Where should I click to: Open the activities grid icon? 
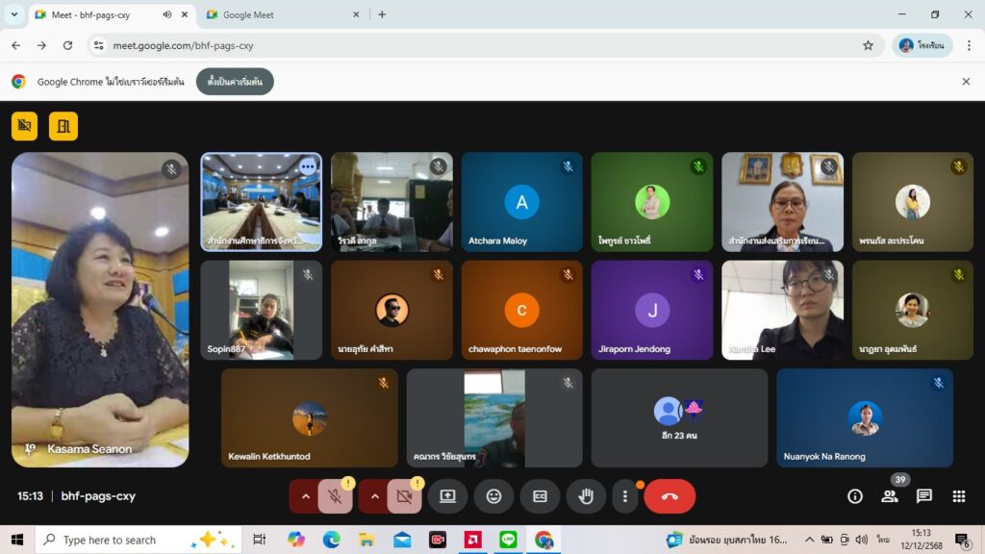(958, 496)
